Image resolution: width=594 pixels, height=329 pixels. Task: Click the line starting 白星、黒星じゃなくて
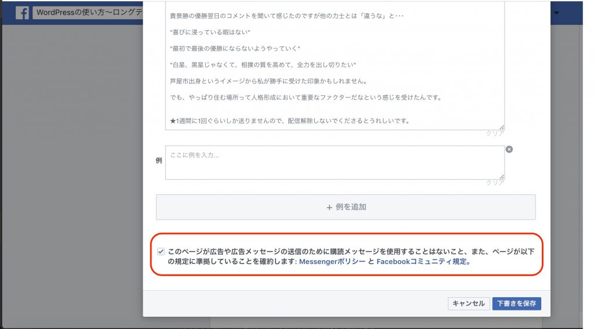(x=263, y=65)
